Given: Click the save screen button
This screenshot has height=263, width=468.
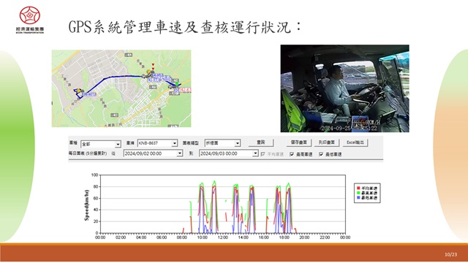Looking at the screenshot, I should 299,142.
